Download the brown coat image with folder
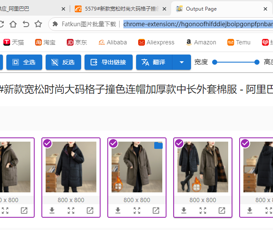 point(118,211)
